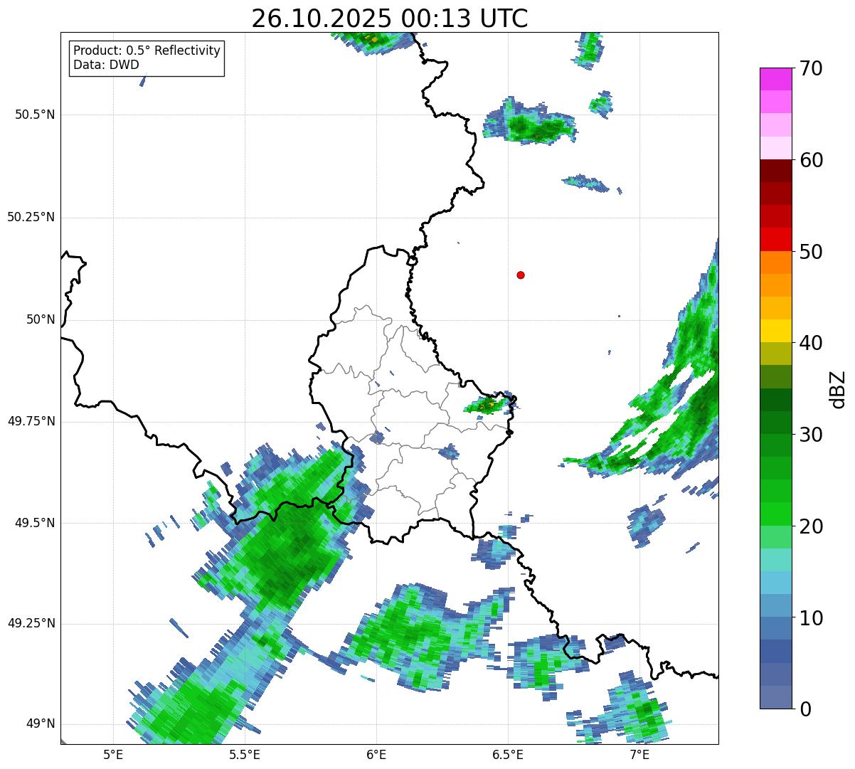
Task: Click the 49.75°N latitude label
Action: pyautogui.click(x=31, y=421)
